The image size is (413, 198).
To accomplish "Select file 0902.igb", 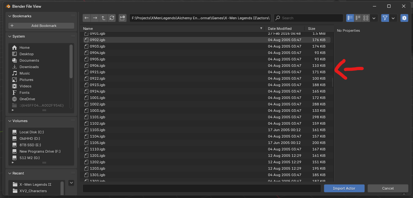I will (x=206, y=40).
